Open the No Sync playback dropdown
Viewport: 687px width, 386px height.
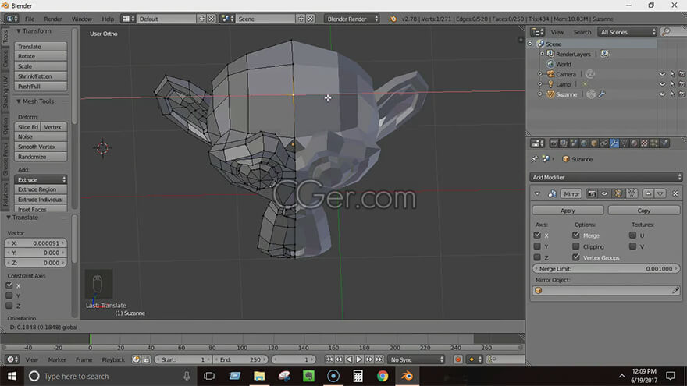tap(416, 359)
